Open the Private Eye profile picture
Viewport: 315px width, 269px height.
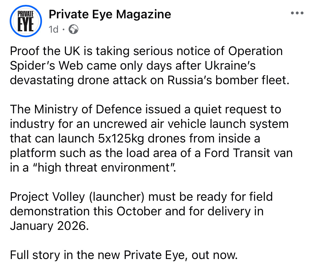click(x=26, y=21)
